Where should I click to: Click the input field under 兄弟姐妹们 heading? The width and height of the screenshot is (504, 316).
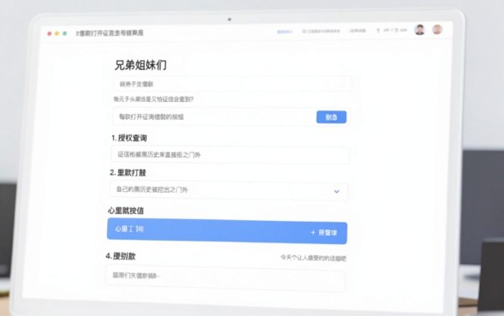pyautogui.click(x=233, y=84)
